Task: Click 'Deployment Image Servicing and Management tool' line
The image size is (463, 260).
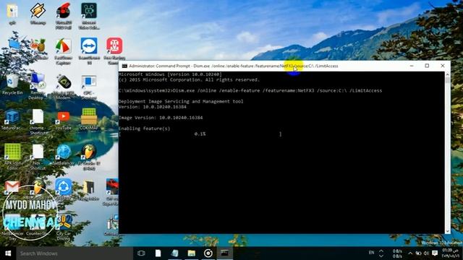Action: 181,101
